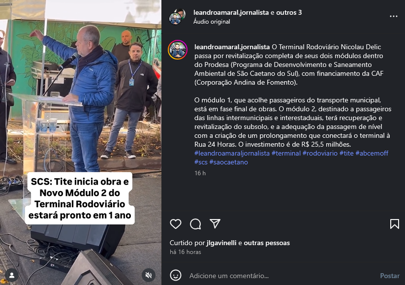
Task: Open the emoji picker smiley icon
Action: click(x=176, y=276)
